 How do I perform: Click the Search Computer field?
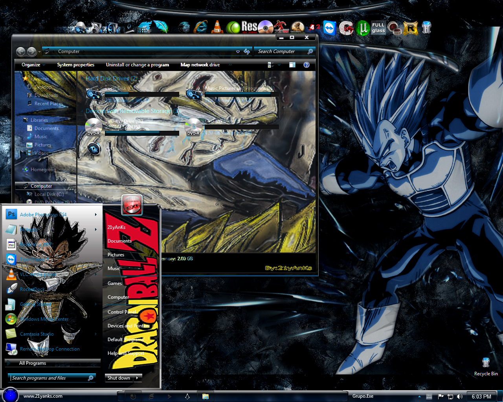tap(285, 51)
